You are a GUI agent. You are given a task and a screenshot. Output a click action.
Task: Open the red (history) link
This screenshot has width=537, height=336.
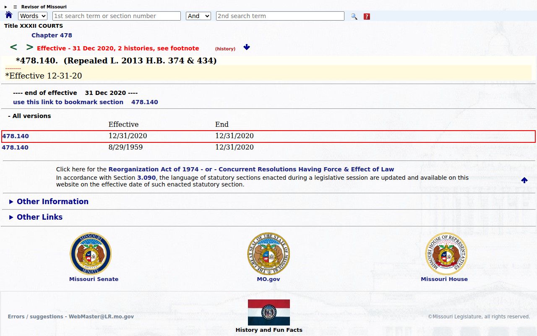coord(225,49)
